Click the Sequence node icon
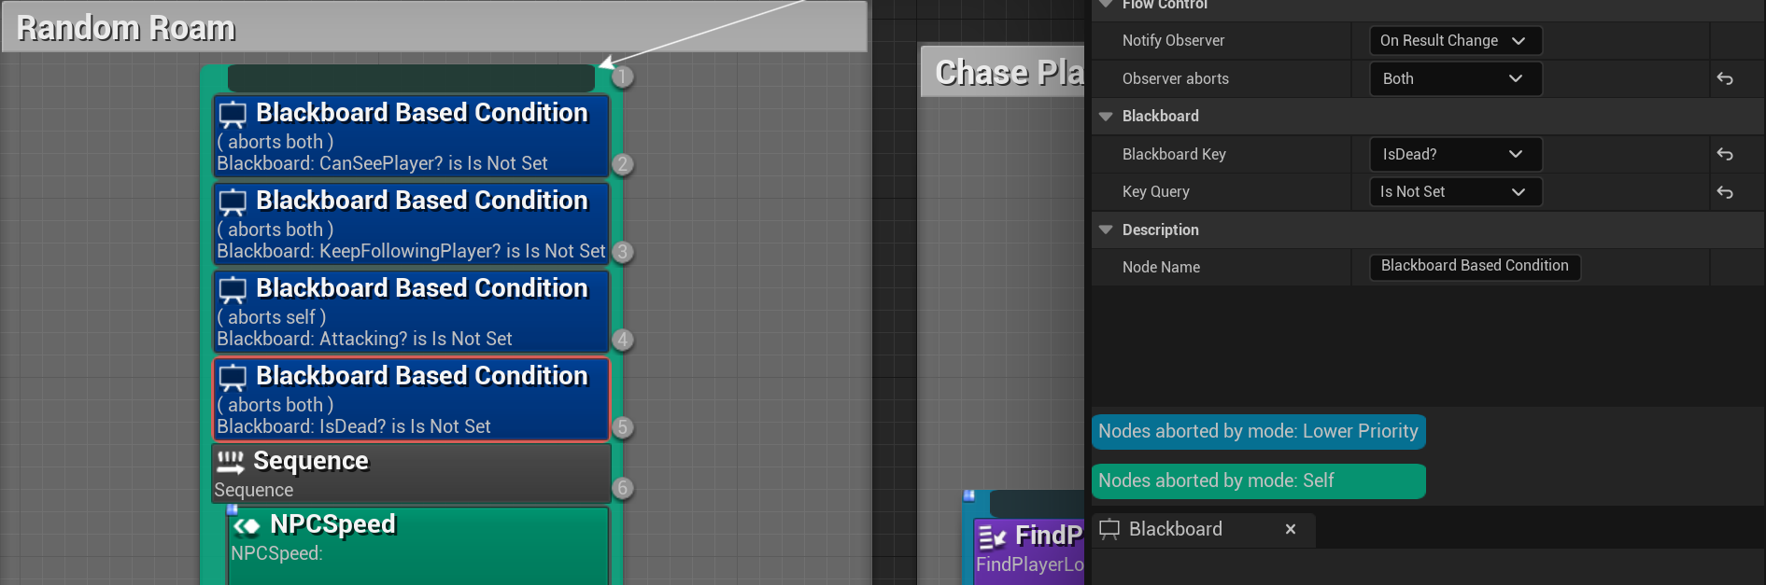 230,462
